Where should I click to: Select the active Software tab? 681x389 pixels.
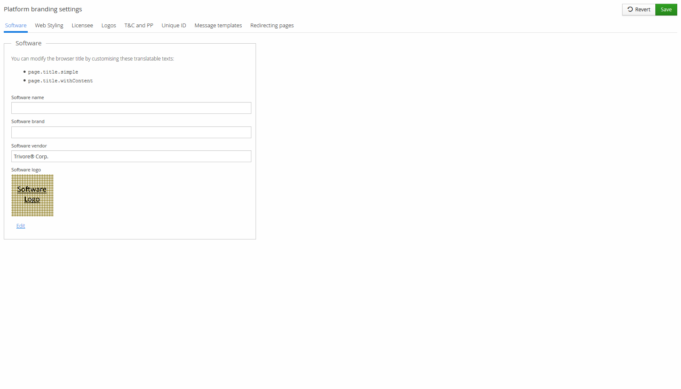tap(16, 26)
